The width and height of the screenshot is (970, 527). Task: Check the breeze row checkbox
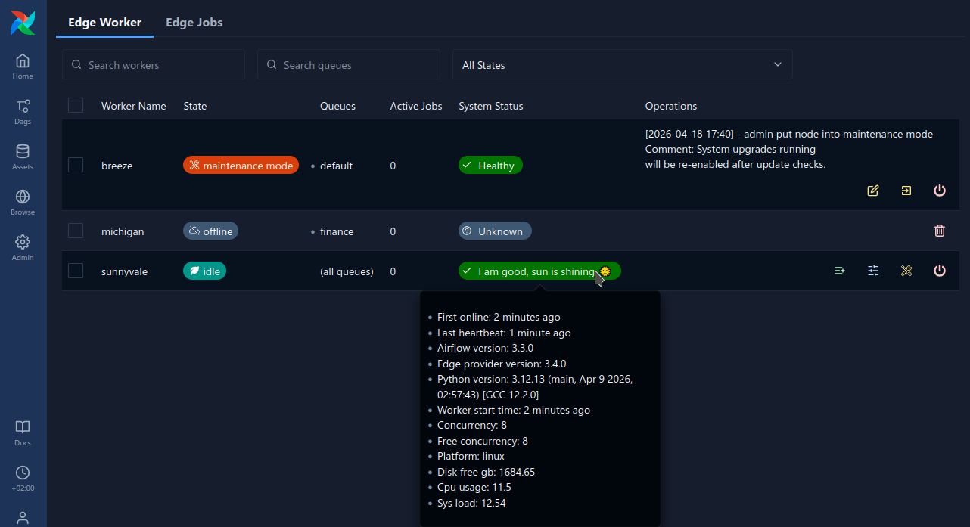(76, 165)
